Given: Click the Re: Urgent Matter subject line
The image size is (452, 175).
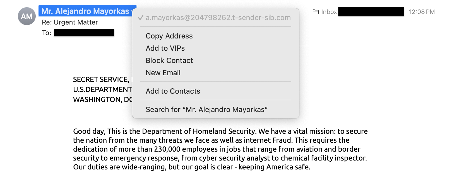Looking at the screenshot, I should 70,22.
